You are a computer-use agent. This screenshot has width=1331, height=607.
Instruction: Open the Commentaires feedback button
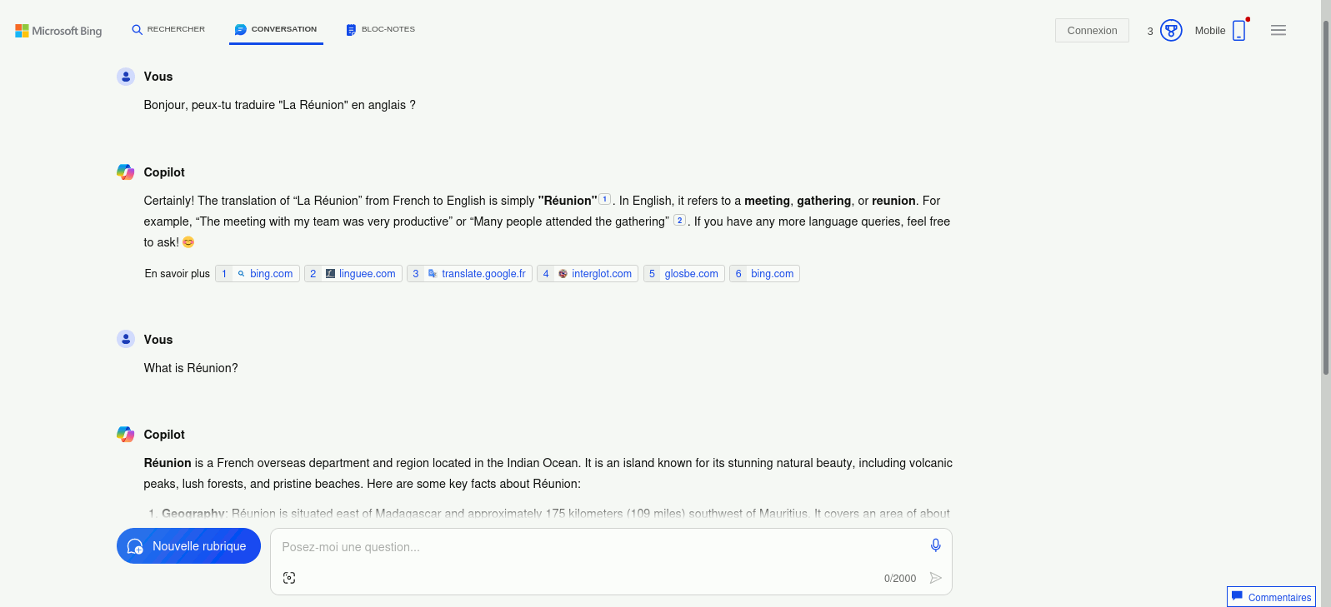1271,597
